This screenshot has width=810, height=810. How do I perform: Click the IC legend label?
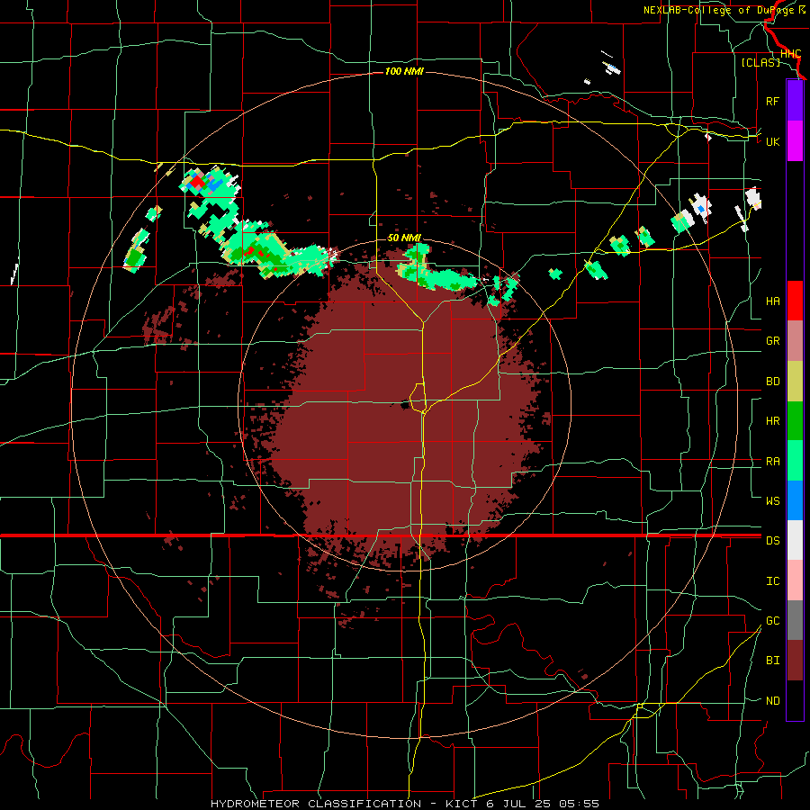point(772,581)
